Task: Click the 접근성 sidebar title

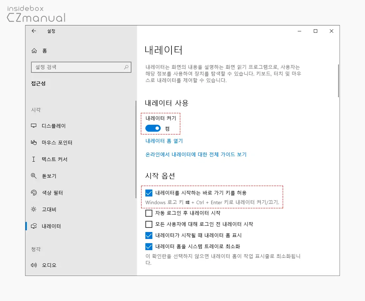Action: click(x=38, y=84)
